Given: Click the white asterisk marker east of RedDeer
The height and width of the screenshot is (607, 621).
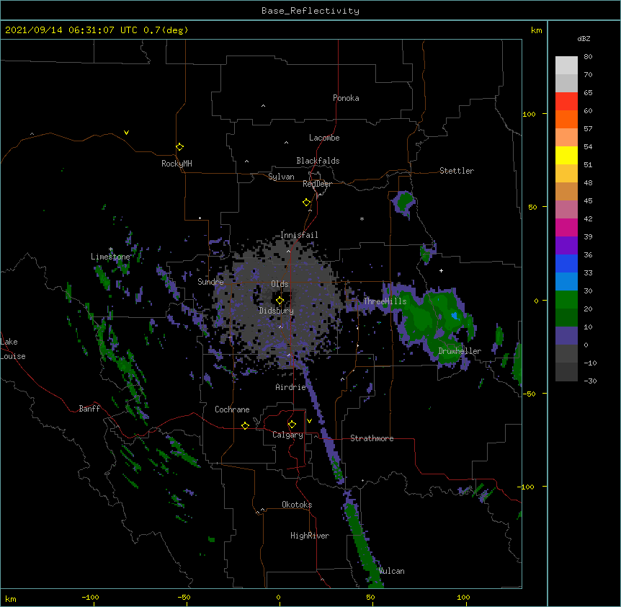Looking at the screenshot, I should [362, 218].
